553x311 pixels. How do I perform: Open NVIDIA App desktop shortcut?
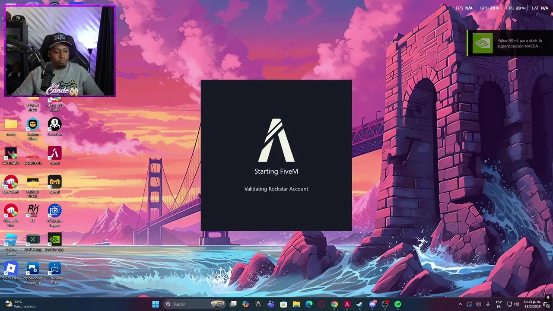pyautogui.click(x=54, y=242)
